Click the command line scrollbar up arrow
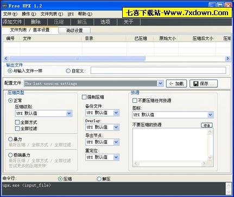This screenshot has height=197, width=234. pos(229,186)
